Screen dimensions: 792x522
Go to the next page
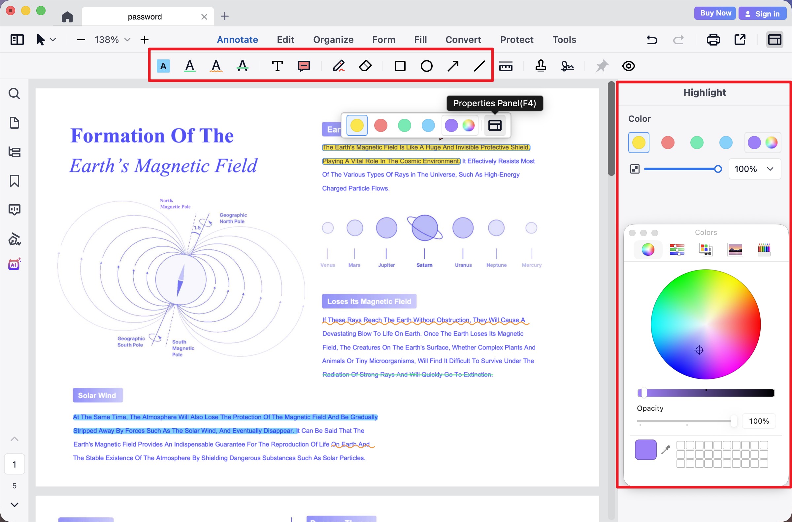click(14, 505)
